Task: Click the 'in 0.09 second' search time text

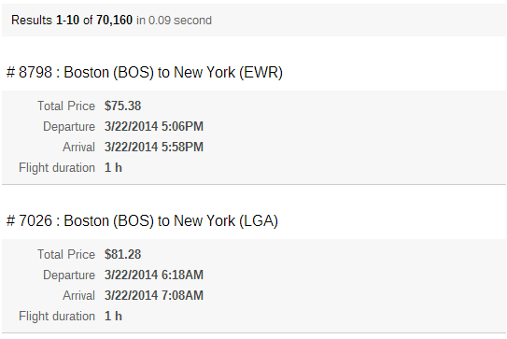Action: tap(174, 21)
